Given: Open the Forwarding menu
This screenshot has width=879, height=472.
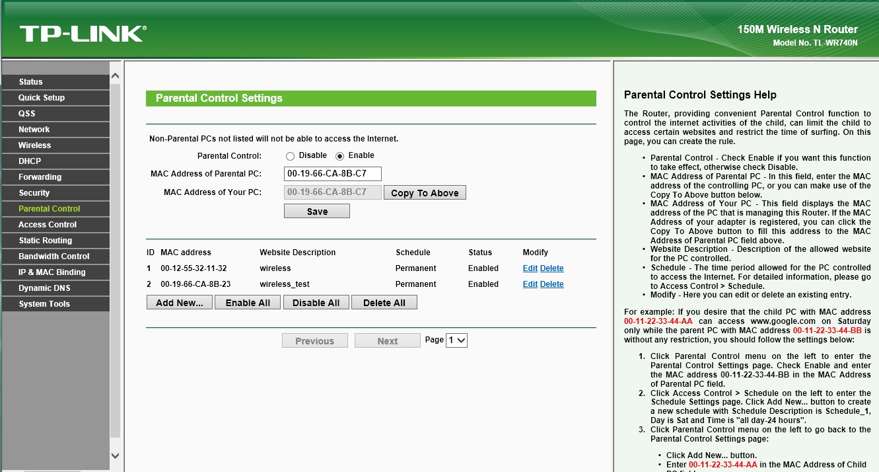Looking at the screenshot, I should point(55,177).
